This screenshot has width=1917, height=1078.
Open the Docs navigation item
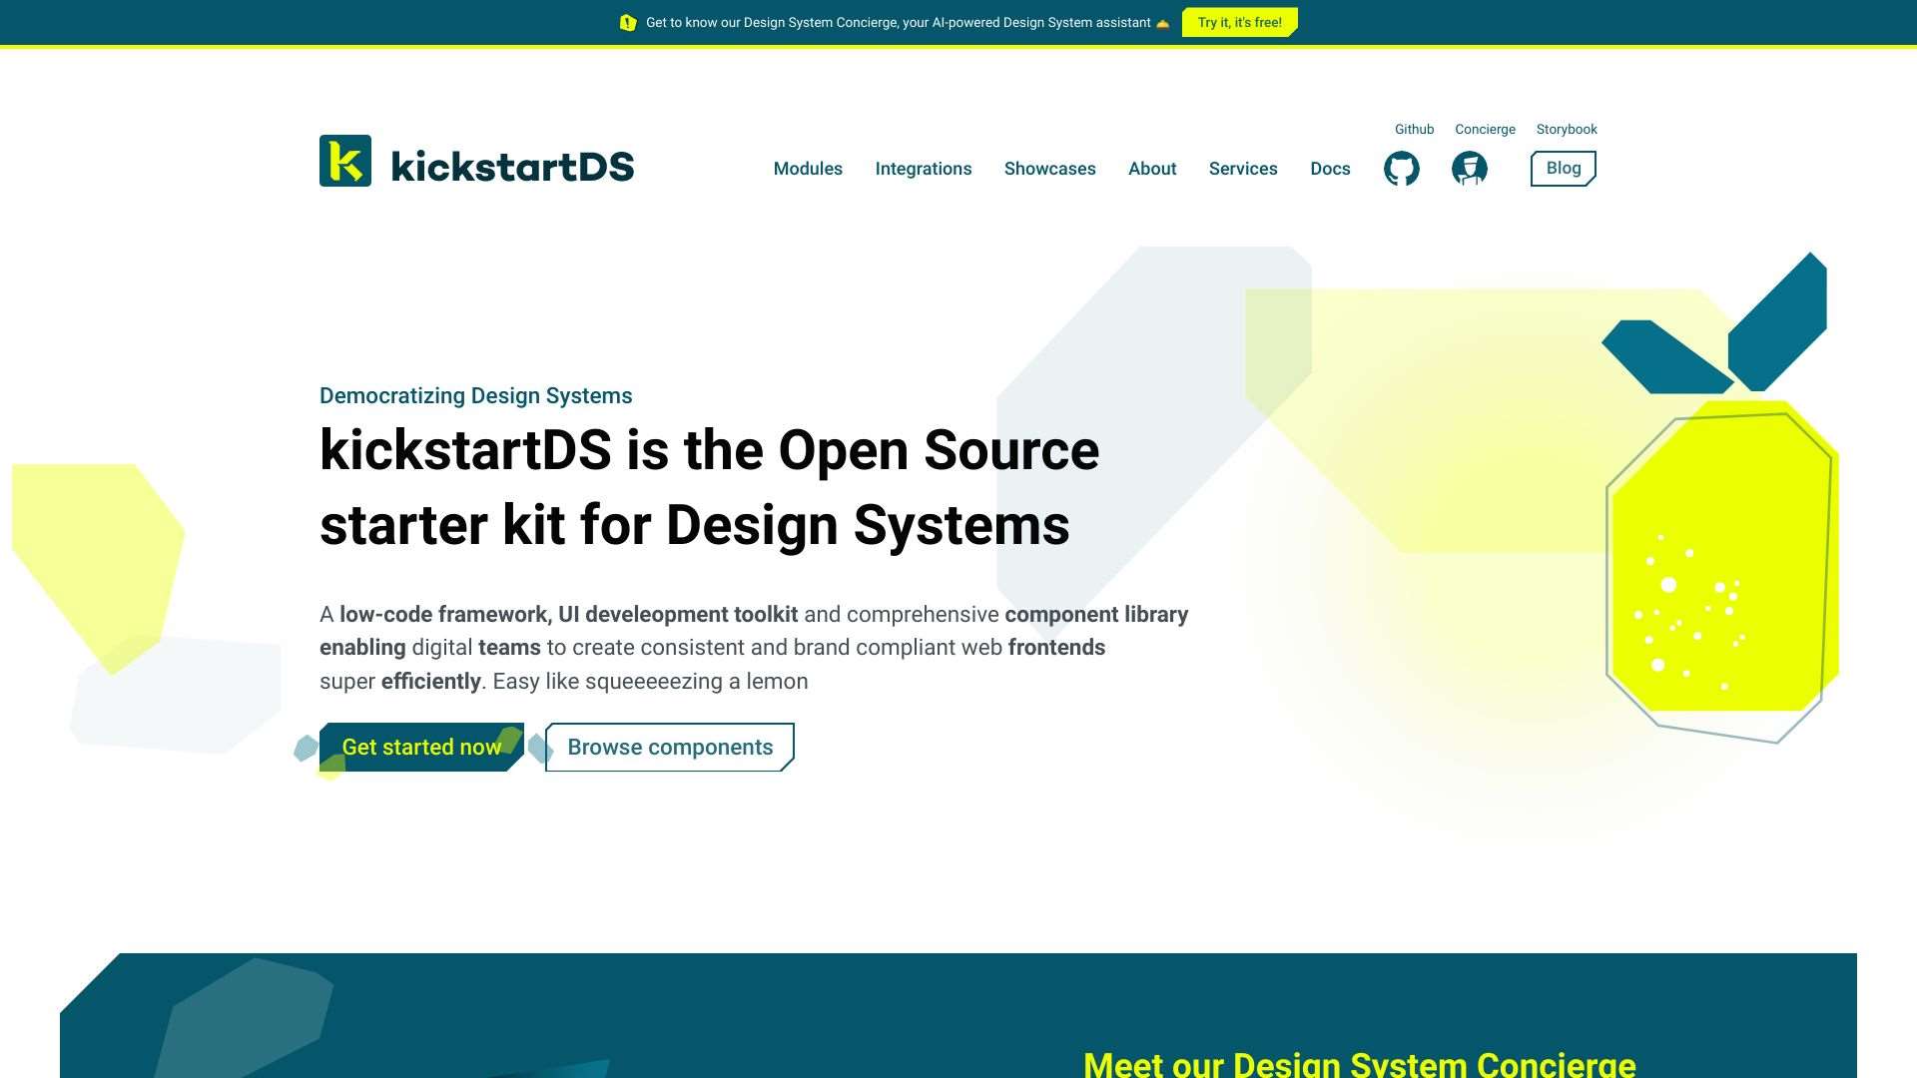pos(1330,169)
